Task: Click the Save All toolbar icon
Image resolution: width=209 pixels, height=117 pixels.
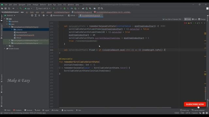Action: 6,8
